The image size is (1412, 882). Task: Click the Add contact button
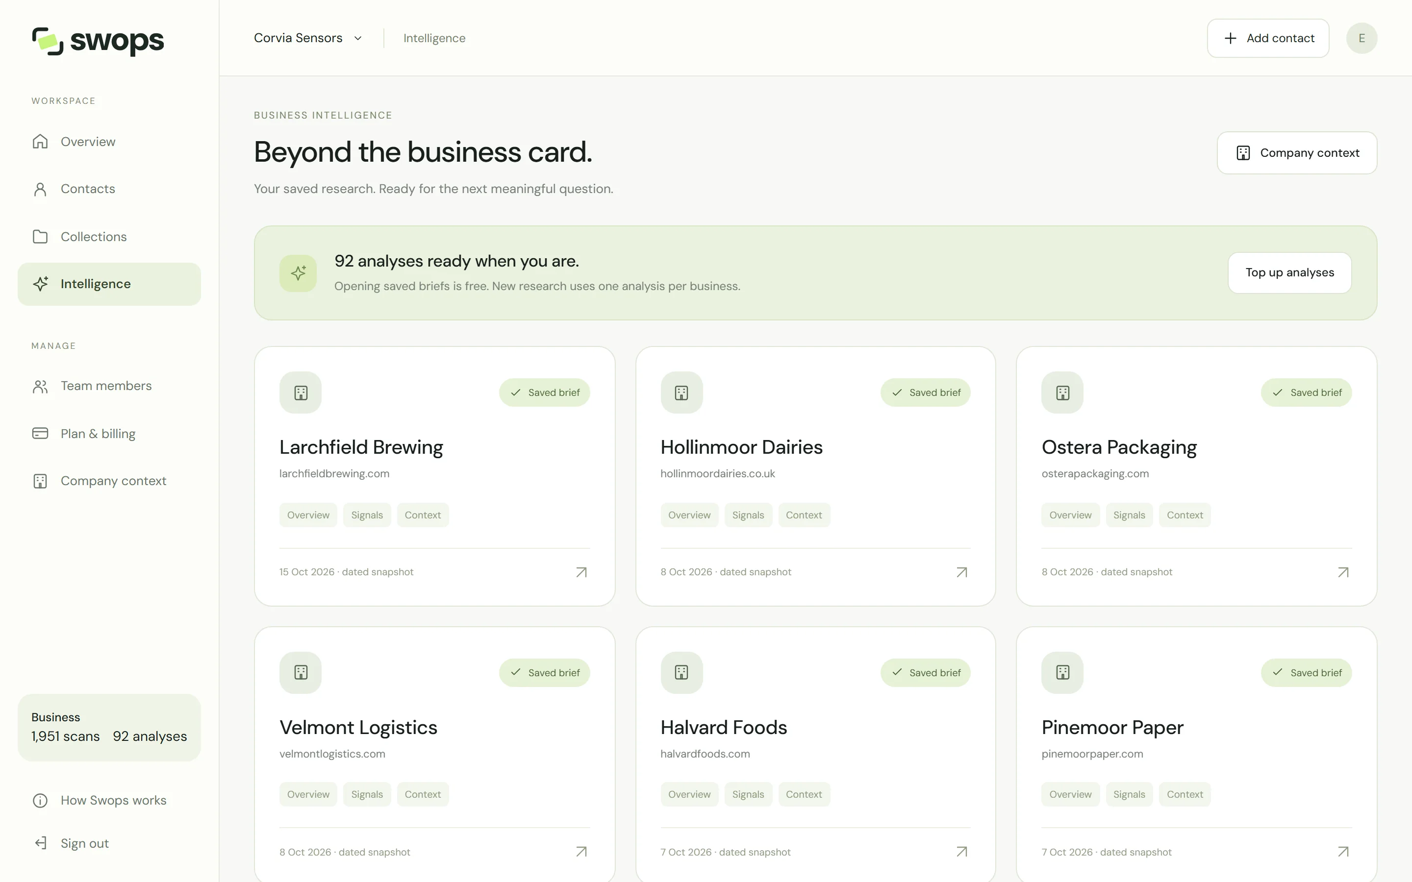point(1268,38)
